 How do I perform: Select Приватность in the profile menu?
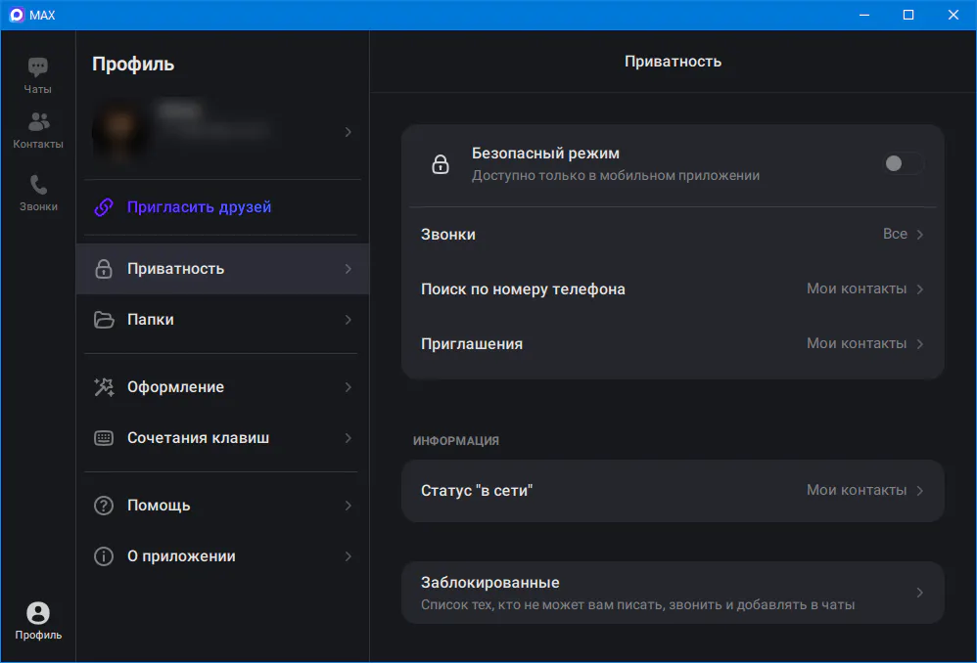(223, 269)
